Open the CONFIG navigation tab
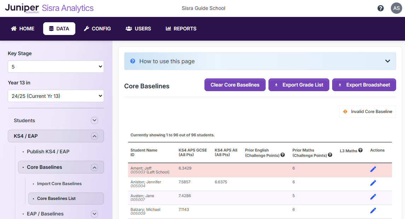This screenshot has width=405, height=219. (97, 29)
